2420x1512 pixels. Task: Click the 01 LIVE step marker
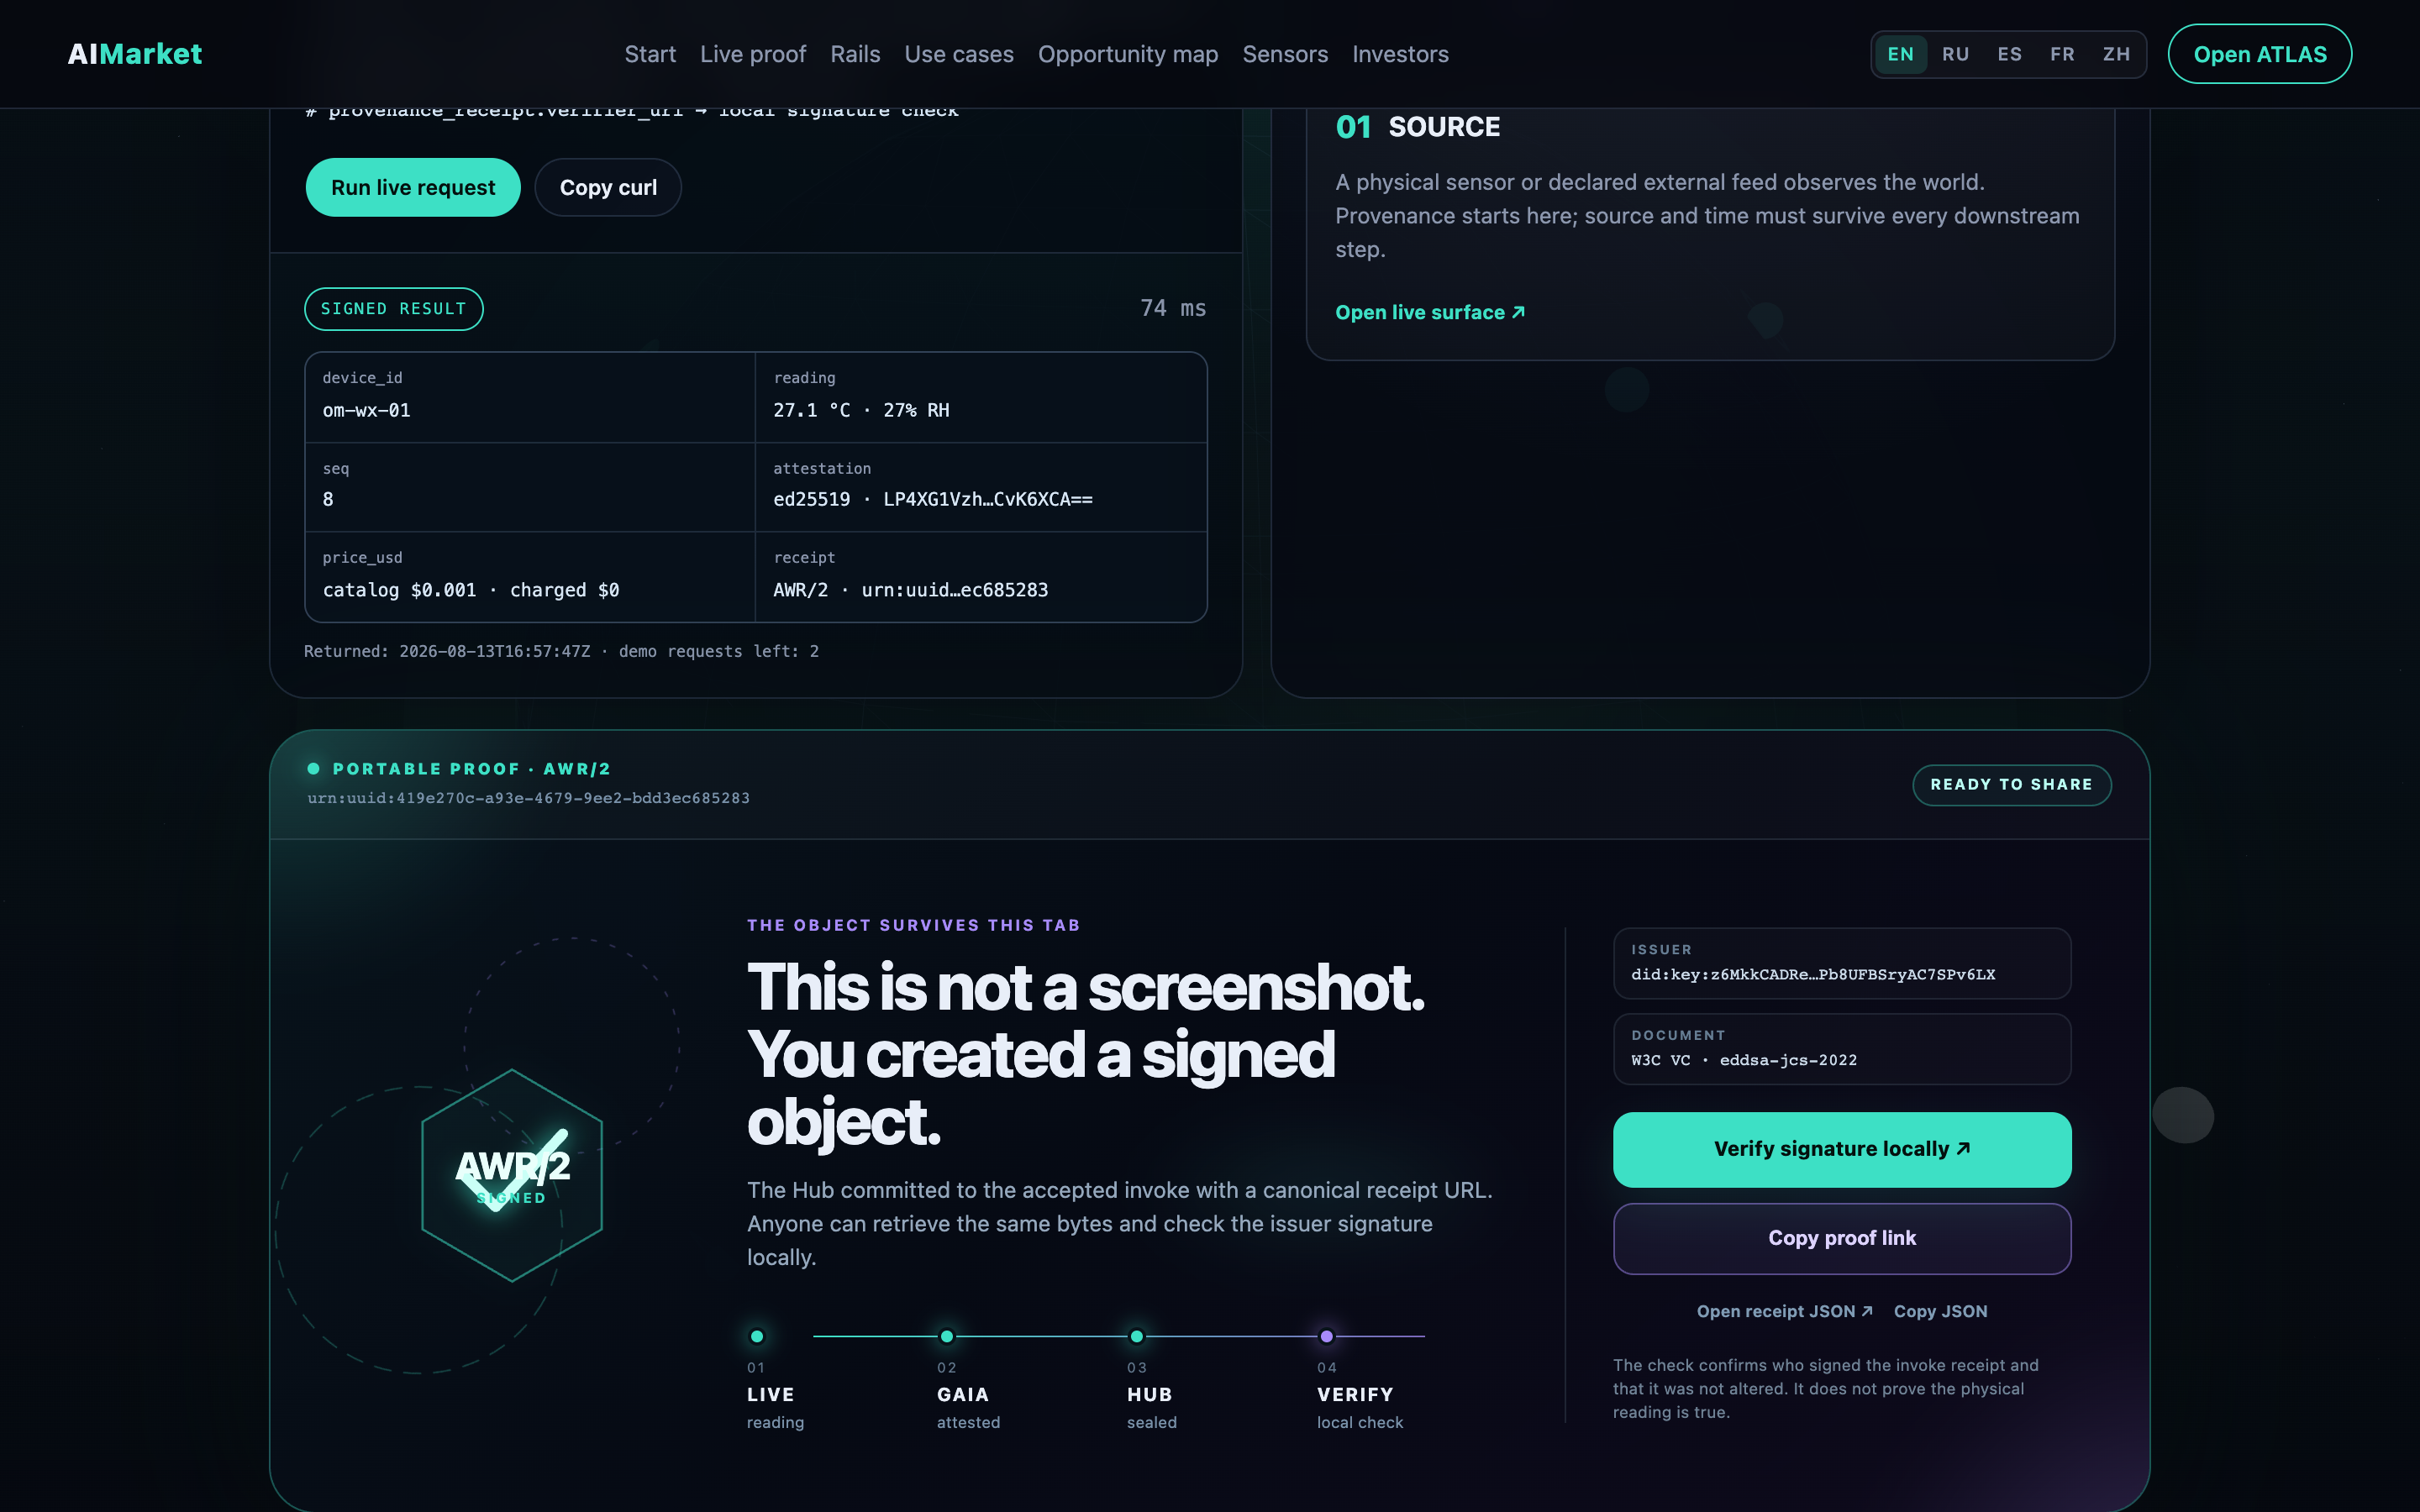point(757,1336)
